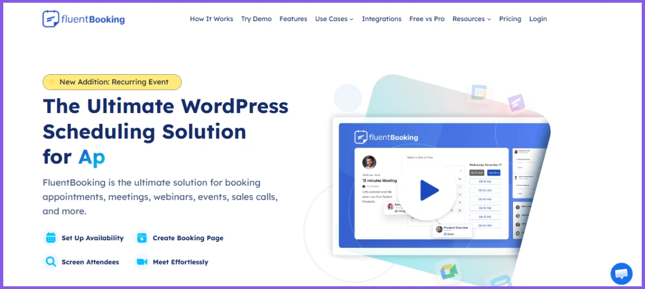This screenshot has height=289, width=645.
Task: Expand the Use Cases menu
Action: coord(334,19)
